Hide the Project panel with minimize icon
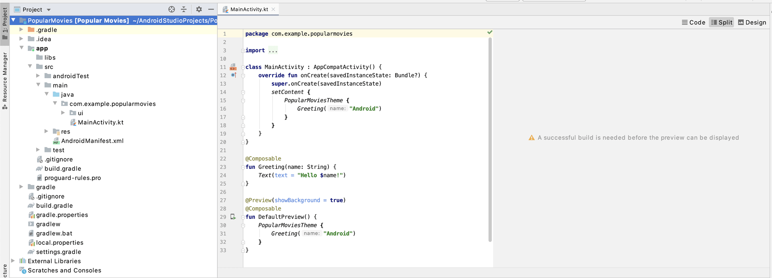The height and width of the screenshot is (278, 772). 211,9
